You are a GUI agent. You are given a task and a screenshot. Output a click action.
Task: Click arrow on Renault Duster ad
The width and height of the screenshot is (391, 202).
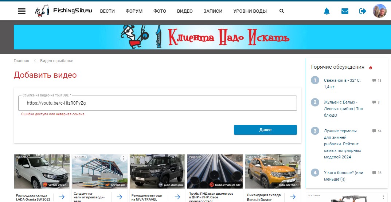click(x=293, y=197)
